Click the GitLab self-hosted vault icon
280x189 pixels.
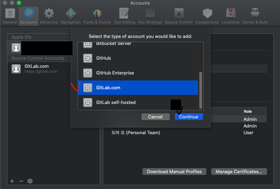click(88, 103)
